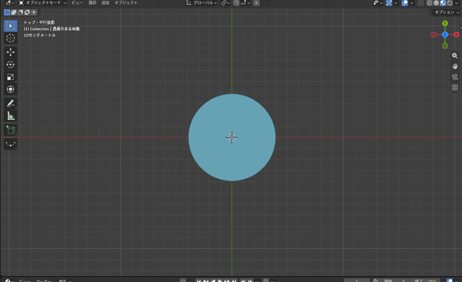Set selection mode to new selection

(x=7, y=12)
